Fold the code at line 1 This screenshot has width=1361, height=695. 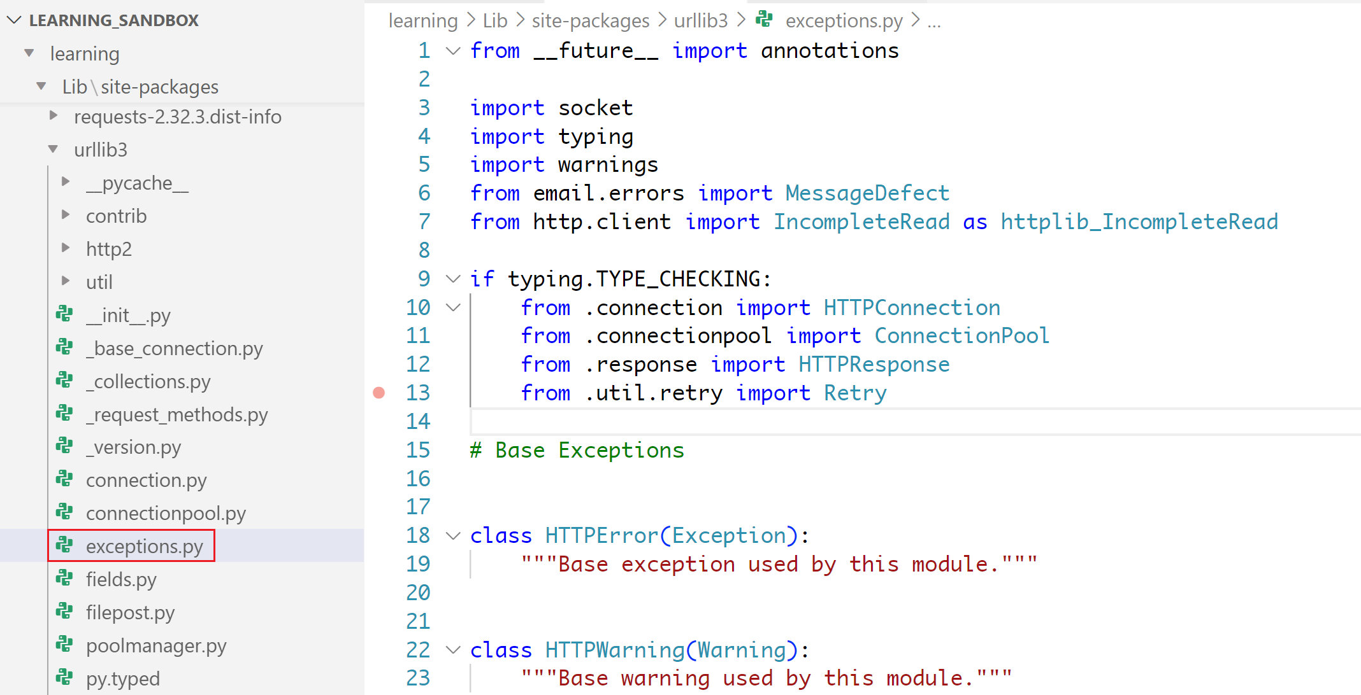tap(452, 51)
